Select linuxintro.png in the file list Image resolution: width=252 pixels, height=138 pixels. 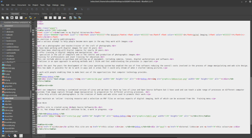[10, 122]
